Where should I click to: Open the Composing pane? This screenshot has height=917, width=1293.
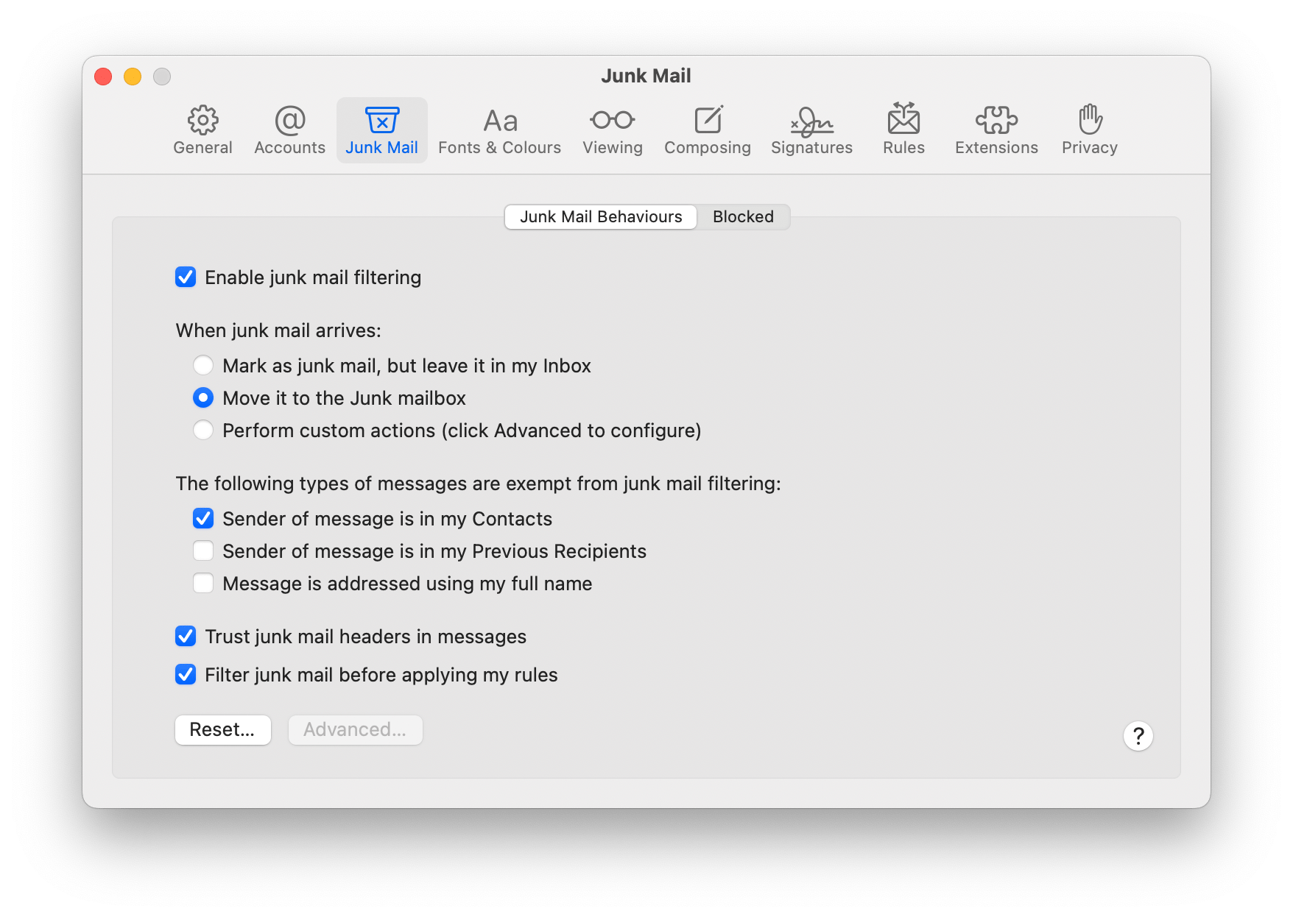click(707, 130)
